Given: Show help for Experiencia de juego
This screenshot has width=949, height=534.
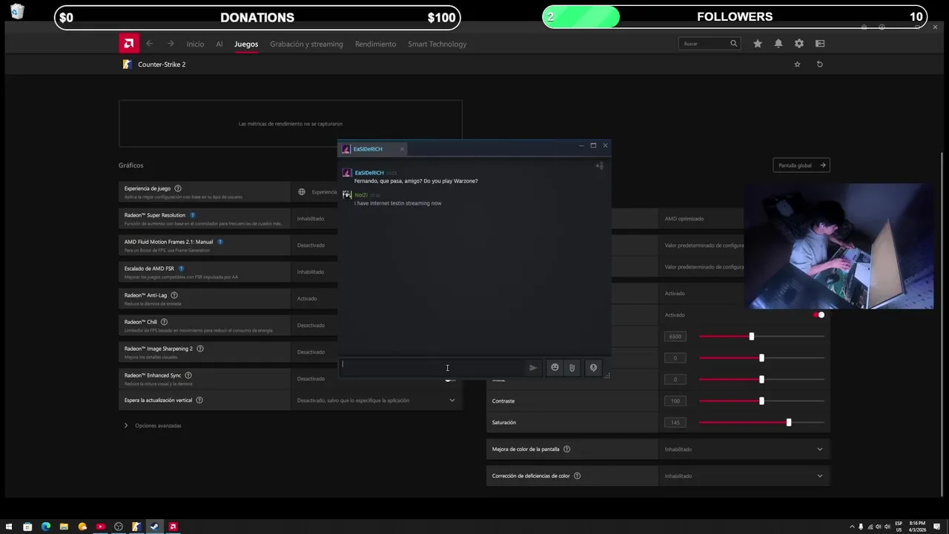Looking at the screenshot, I should [178, 188].
